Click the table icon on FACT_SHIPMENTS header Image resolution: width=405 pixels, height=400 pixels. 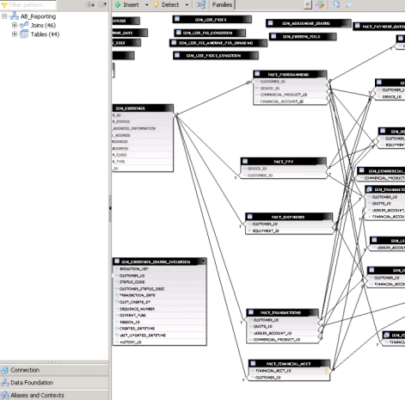250,217
